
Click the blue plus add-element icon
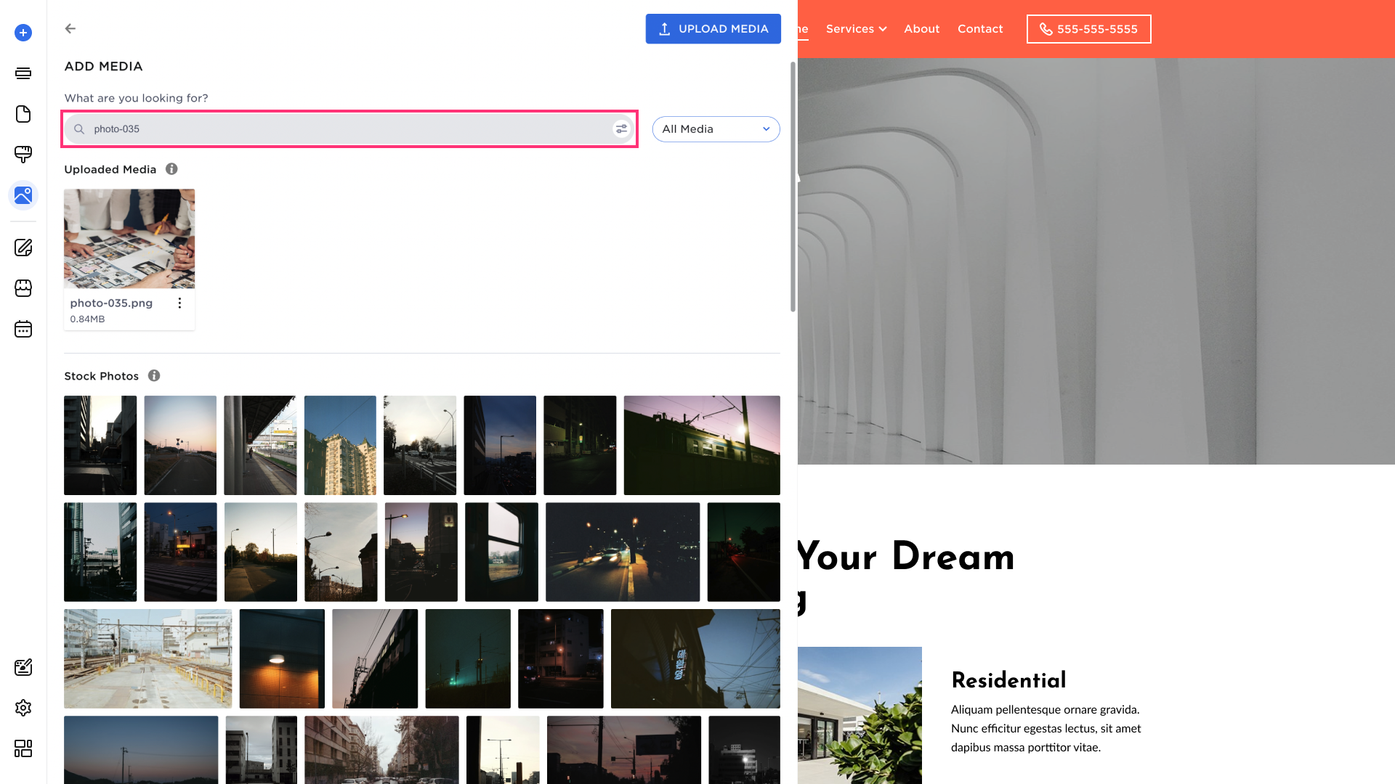pyautogui.click(x=23, y=33)
